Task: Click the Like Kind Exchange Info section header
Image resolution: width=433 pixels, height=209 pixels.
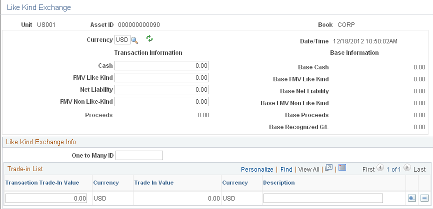Action: (x=41, y=142)
